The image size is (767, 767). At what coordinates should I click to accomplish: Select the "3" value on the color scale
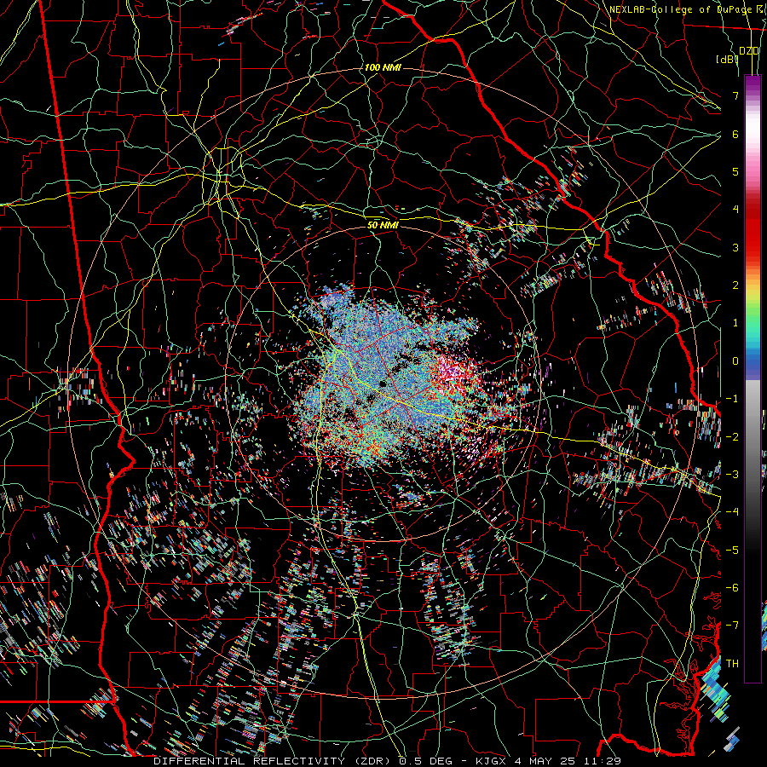tap(735, 247)
